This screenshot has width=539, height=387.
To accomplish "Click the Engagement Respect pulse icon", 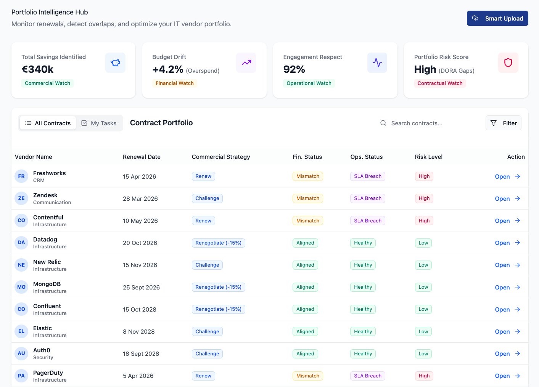I will (x=377, y=62).
